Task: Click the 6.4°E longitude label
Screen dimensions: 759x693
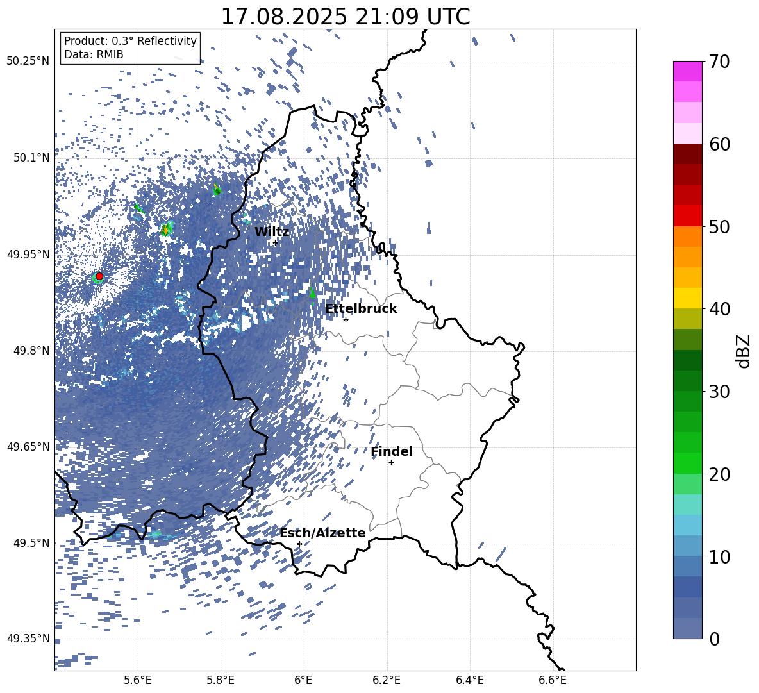Action: tap(469, 680)
